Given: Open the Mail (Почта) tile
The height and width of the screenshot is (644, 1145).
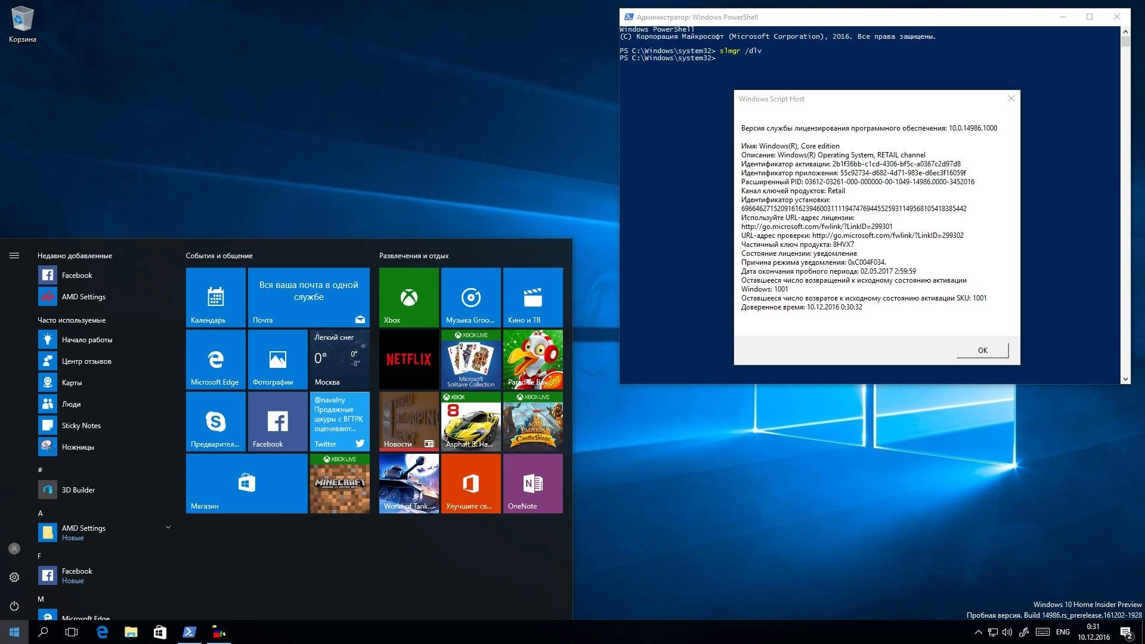Looking at the screenshot, I should tap(309, 298).
